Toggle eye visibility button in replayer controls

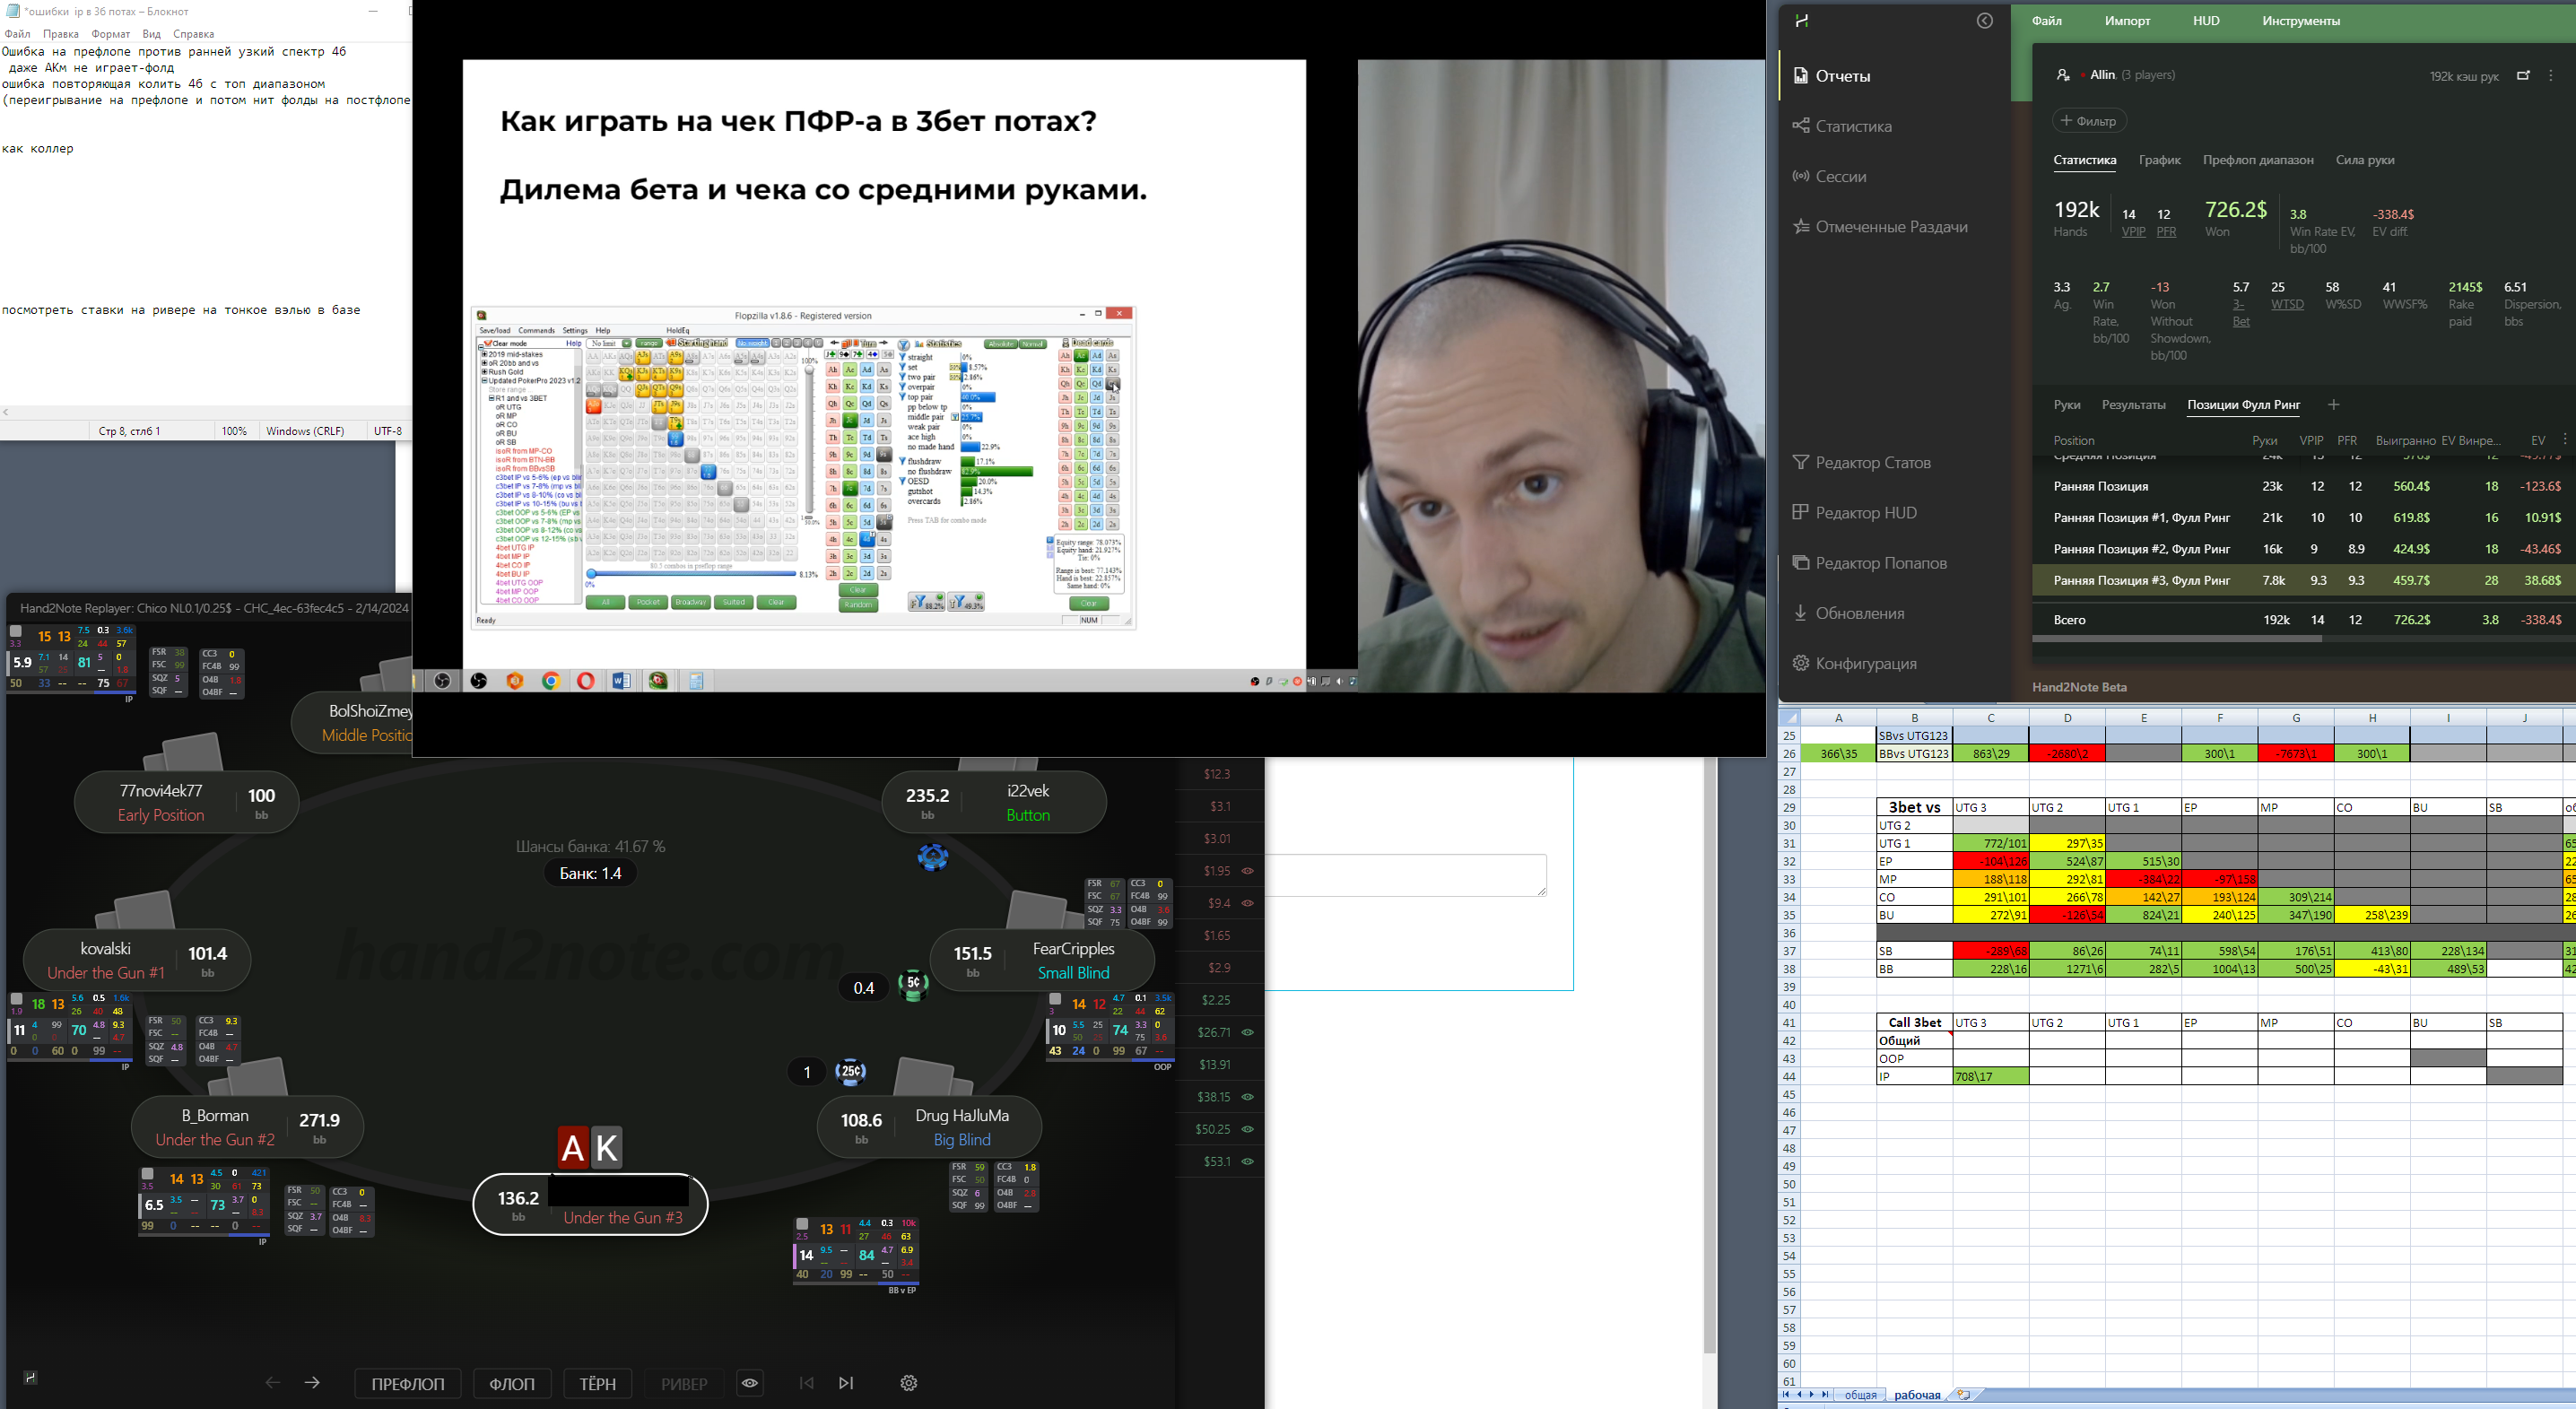pyautogui.click(x=750, y=1383)
